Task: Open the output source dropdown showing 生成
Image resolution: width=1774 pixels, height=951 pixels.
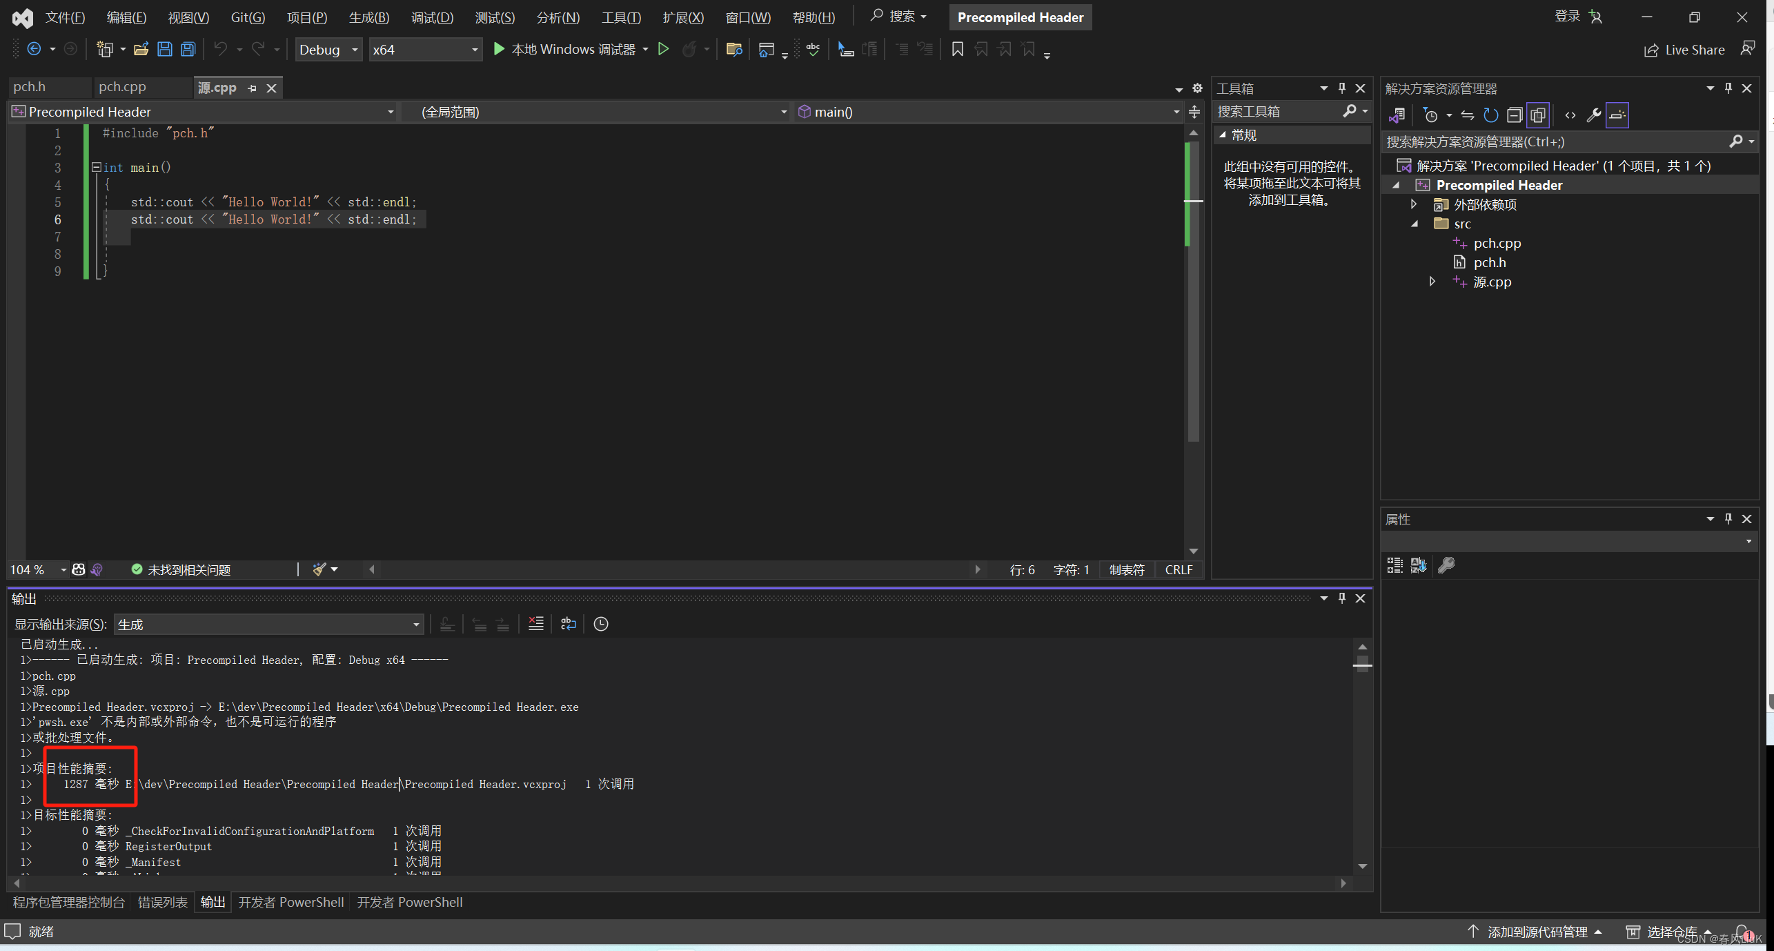Action: 268,625
